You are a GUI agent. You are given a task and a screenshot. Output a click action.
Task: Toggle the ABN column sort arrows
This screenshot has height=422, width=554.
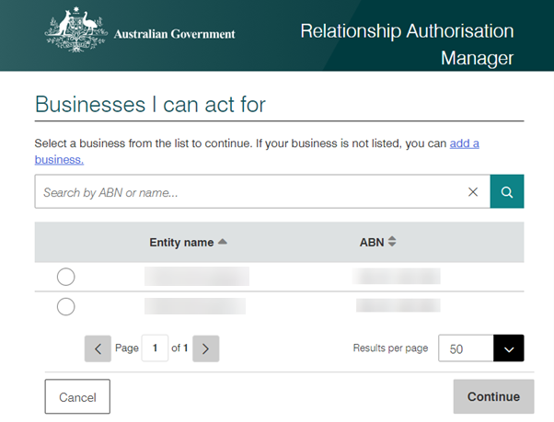[392, 243]
